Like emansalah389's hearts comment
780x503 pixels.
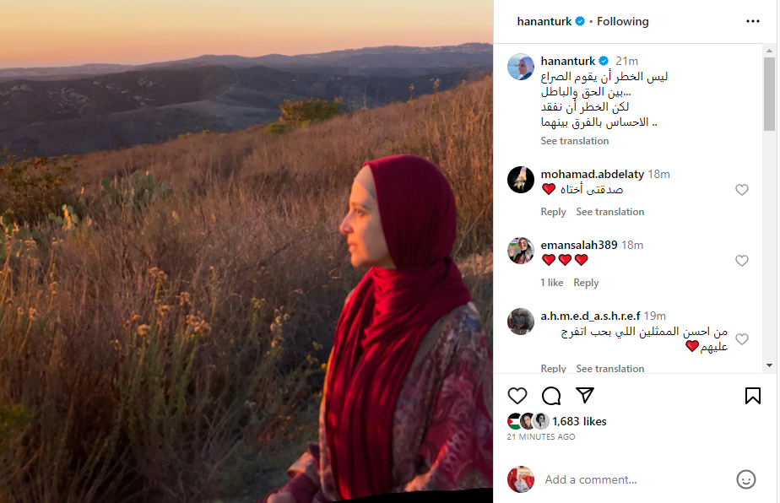(x=742, y=261)
